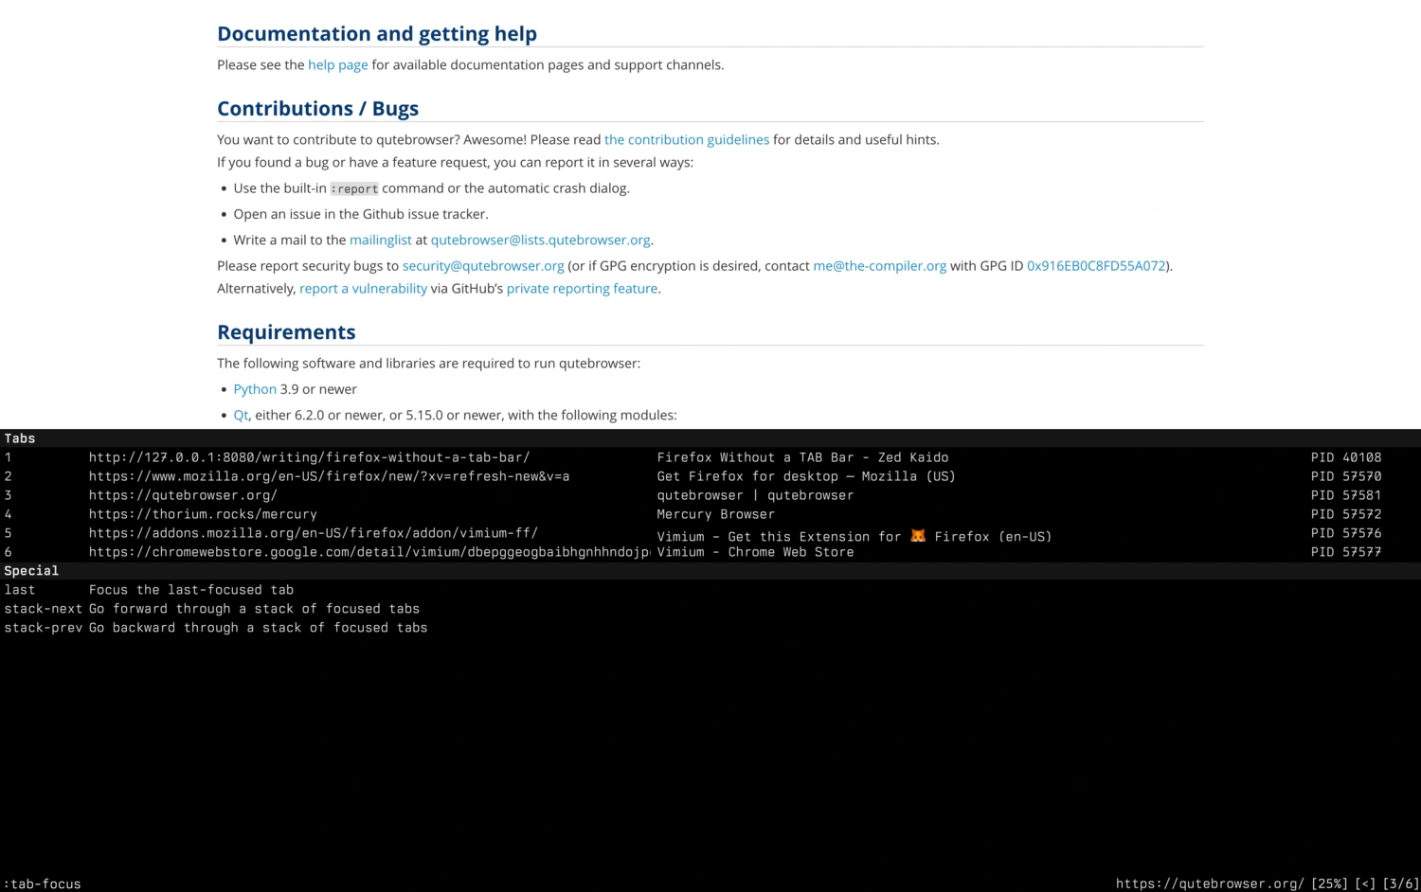Click the [<] back indicator in statusbar
Screen dimensions: 1421x892
(x=1365, y=883)
